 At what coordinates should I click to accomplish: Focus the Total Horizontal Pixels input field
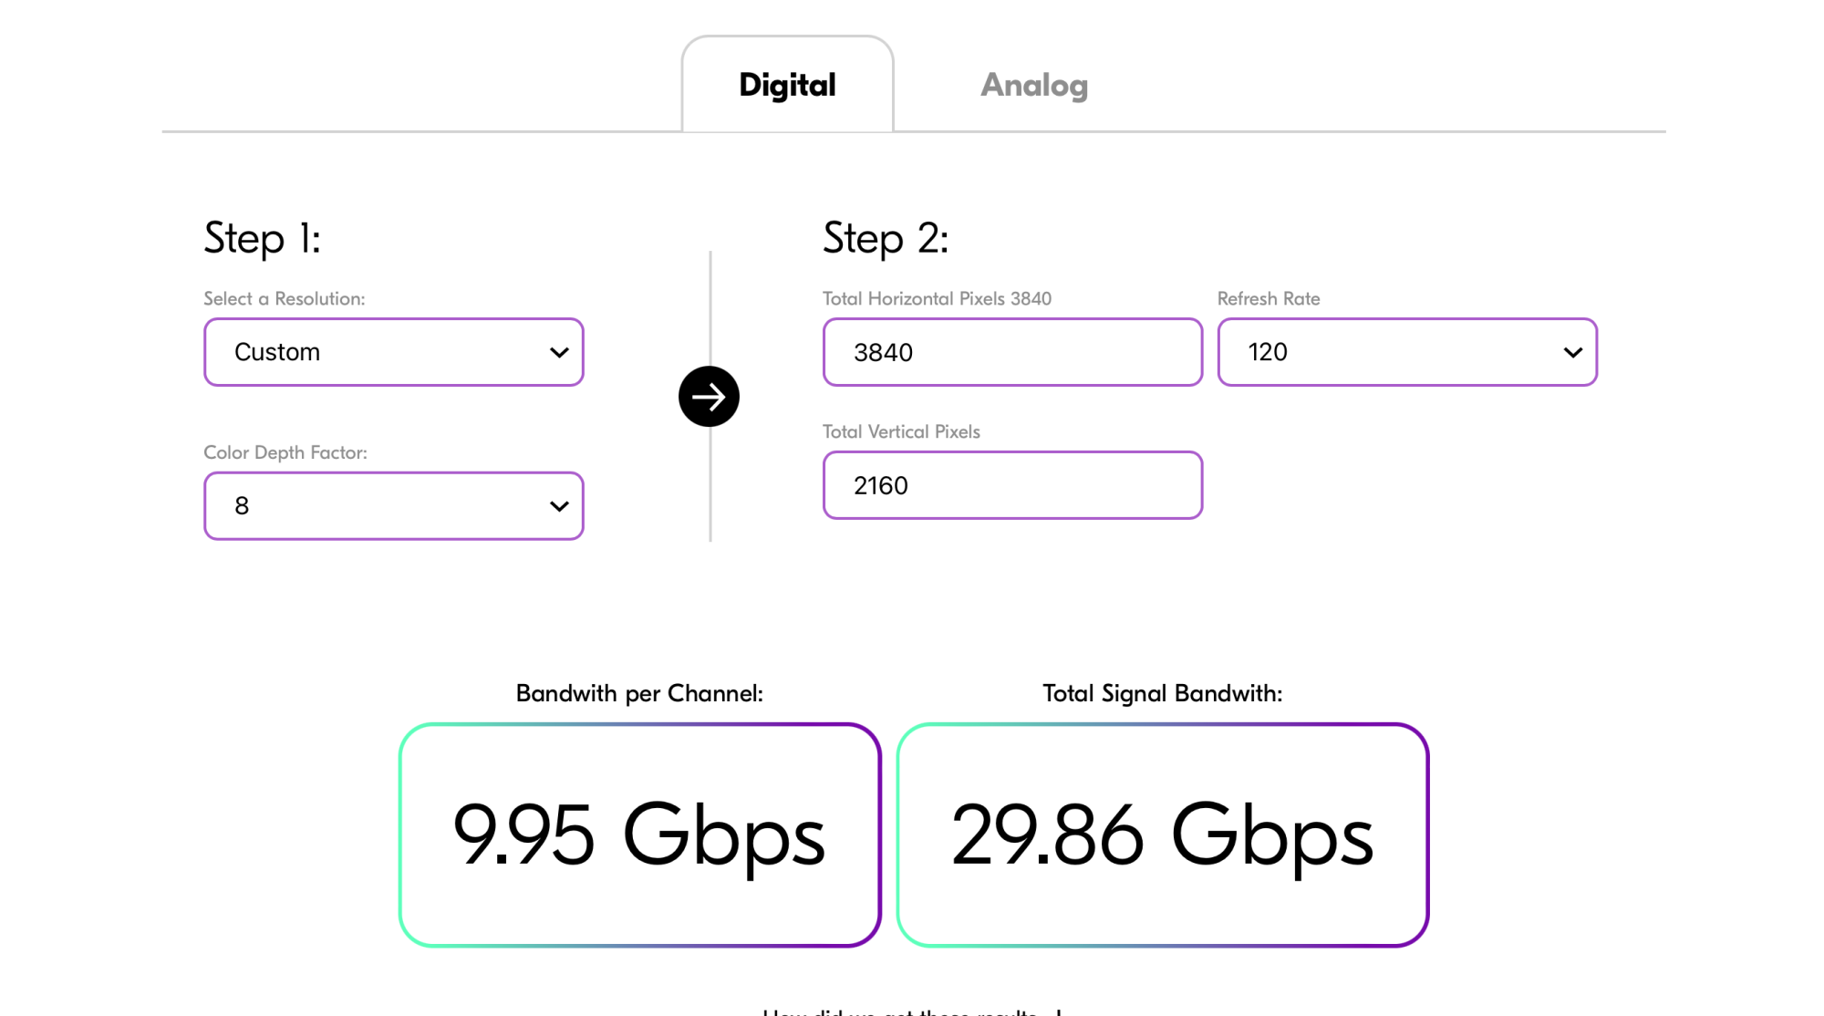pos(1012,352)
